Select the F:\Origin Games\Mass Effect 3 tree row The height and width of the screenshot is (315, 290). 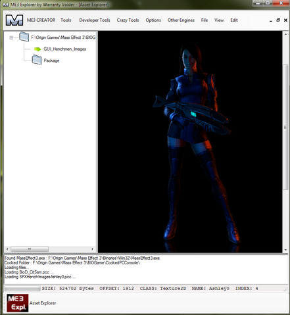(x=63, y=37)
